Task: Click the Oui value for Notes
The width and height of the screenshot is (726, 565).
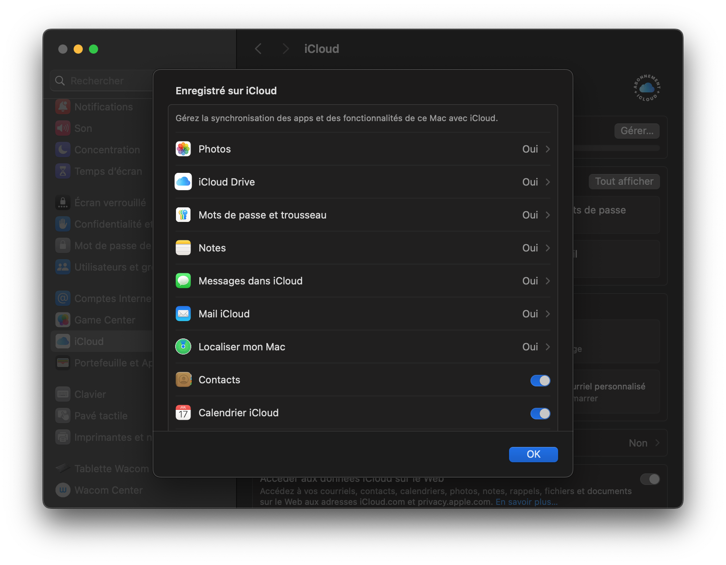Action: pyautogui.click(x=530, y=248)
